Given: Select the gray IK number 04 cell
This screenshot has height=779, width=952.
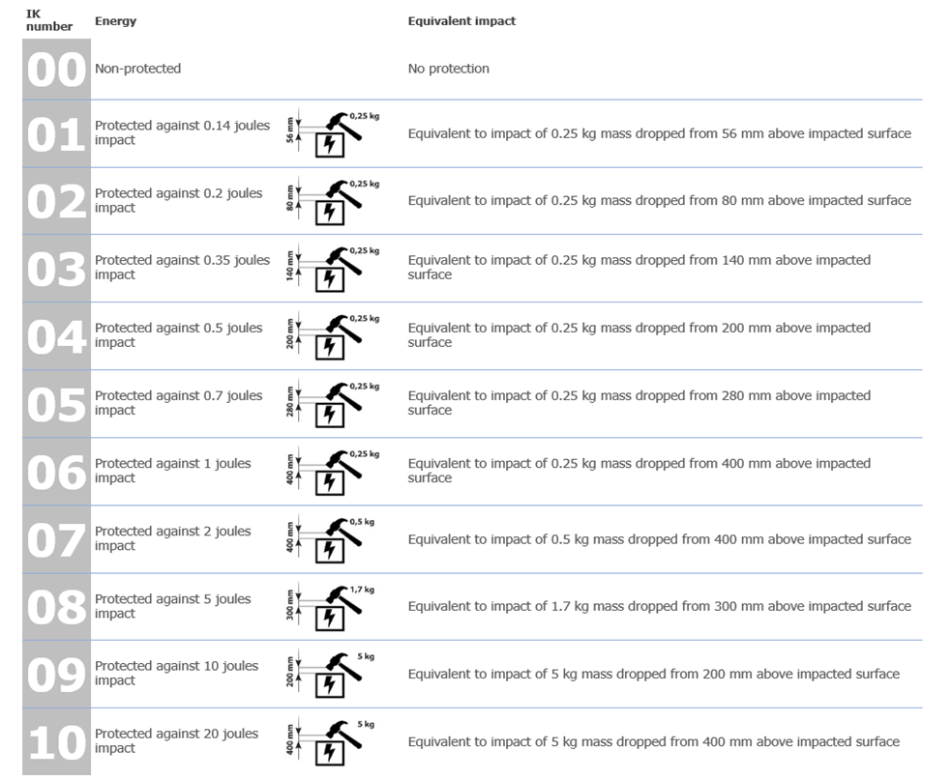Looking at the screenshot, I should coord(56,336).
